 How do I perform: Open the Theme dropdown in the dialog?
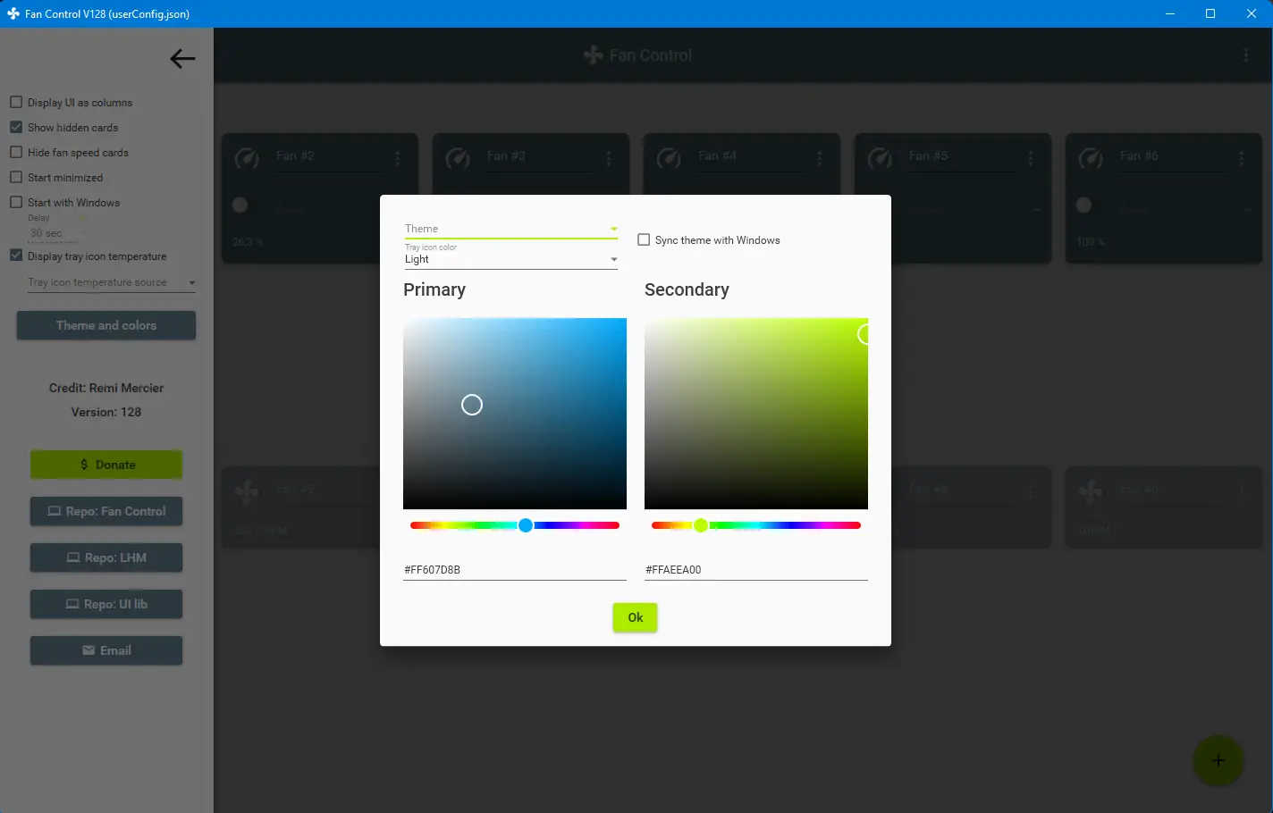tap(511, 229)
